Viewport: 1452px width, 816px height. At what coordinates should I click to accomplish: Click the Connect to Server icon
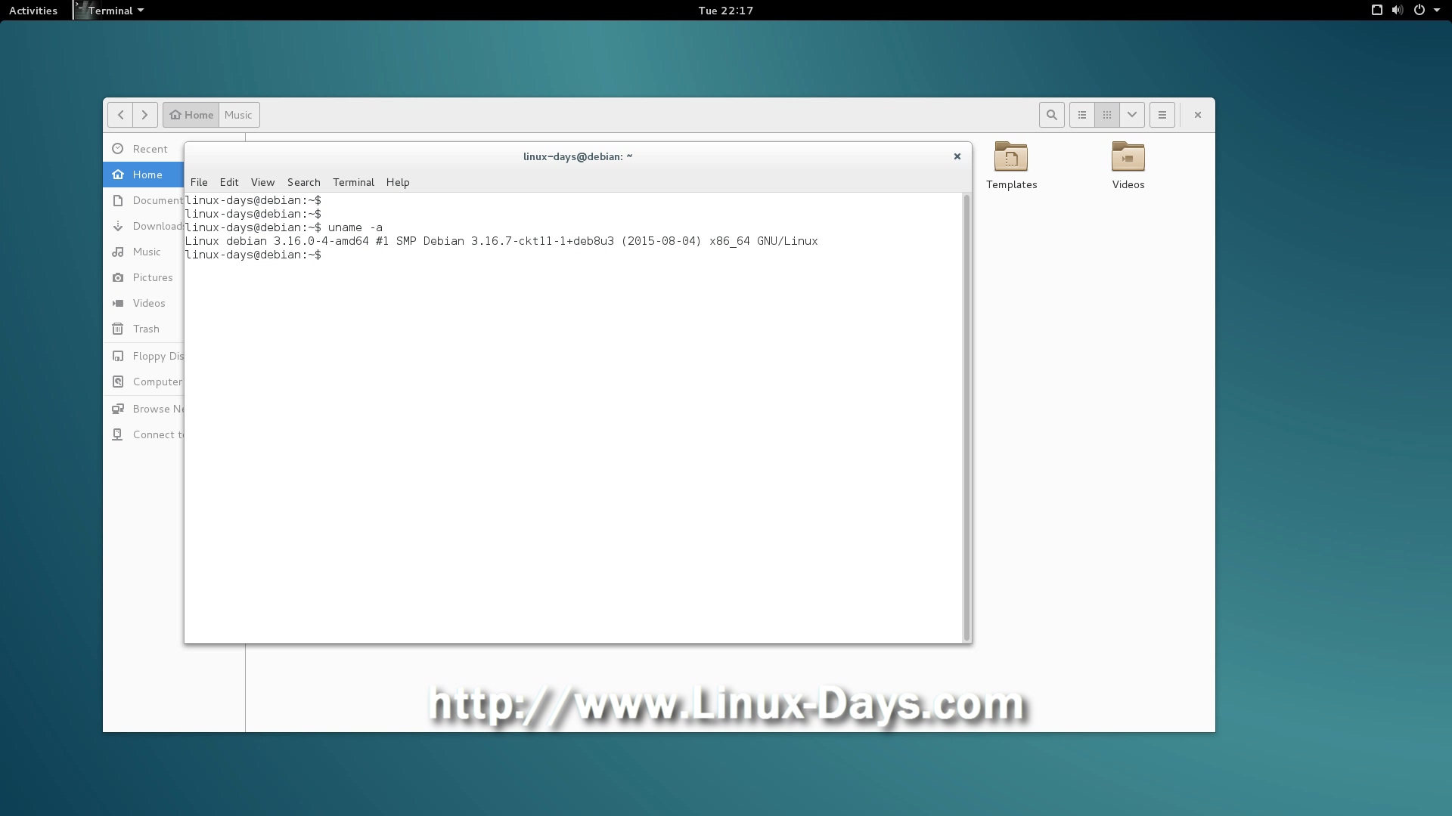tap(118, 434)
